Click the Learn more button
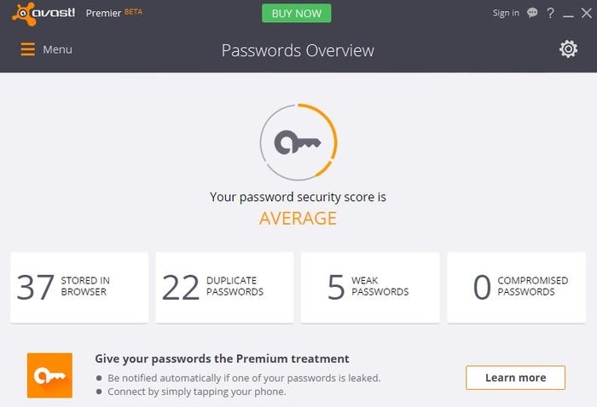 click(515, 377)
